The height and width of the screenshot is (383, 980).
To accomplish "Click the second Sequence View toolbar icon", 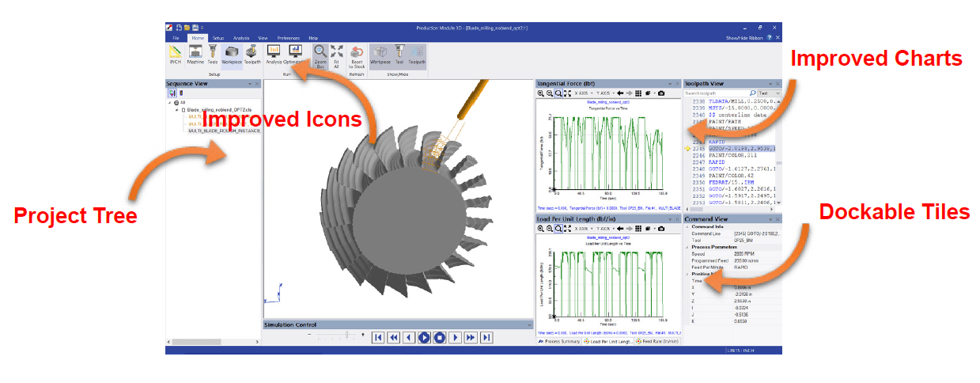I will pos(181,93).
